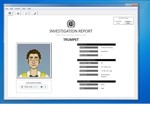Image resolution: width=150 pixels, height=113 pixels.
Task: Open the ID card profile tab
Action: coord(10,13)
